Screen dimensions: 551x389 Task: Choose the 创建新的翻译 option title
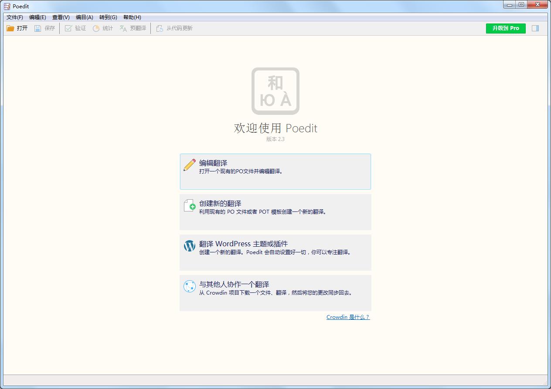(220, 204)
